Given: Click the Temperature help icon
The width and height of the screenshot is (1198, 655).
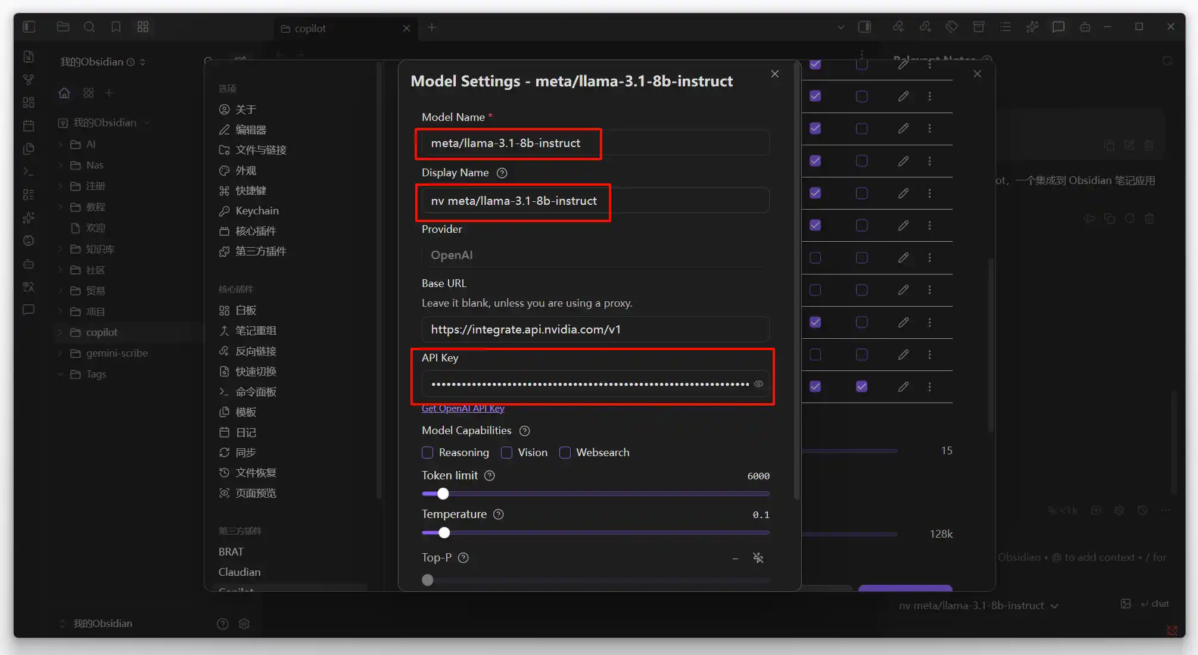Looking at the screenshot, I should pos(499,514).
